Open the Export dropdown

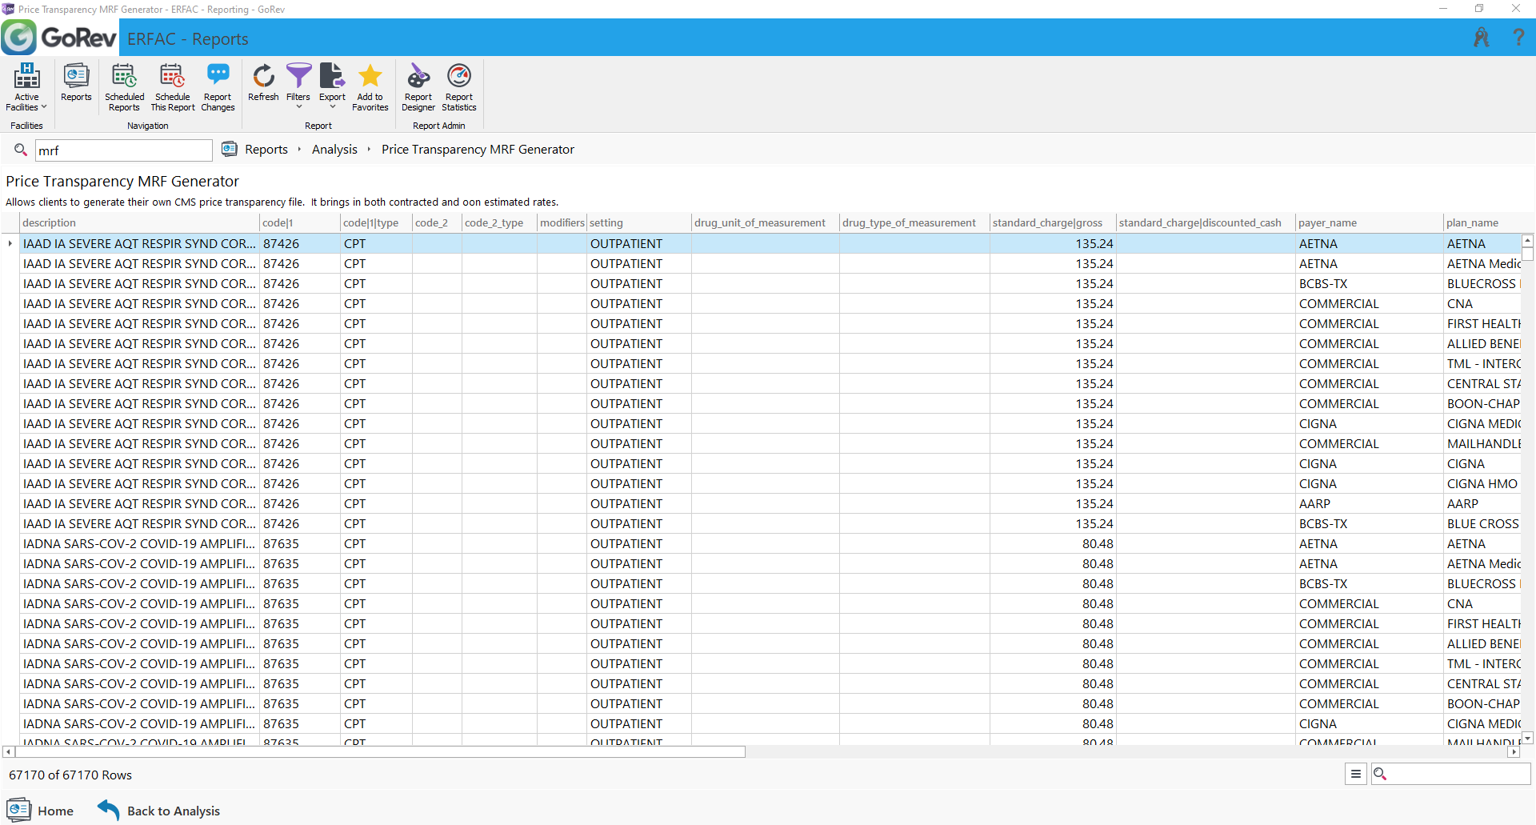332,86
